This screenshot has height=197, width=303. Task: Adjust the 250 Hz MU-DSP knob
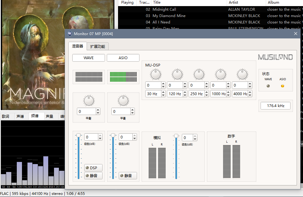point(199,74)
